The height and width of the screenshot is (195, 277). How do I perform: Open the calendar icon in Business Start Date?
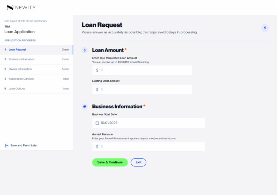tap(97, 123)
